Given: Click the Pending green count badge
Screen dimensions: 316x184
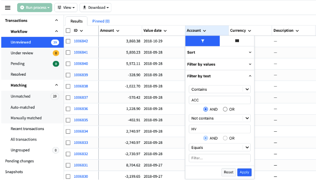Looking at the screenshot, I should (56, 64).
